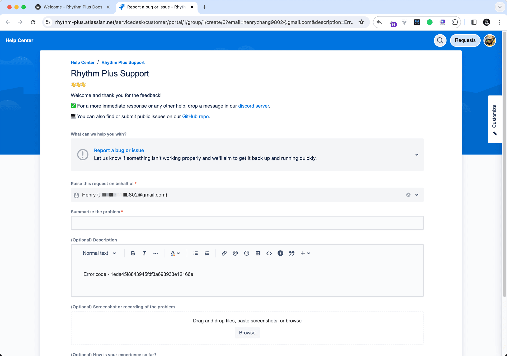Viewport: 507px width, 356px height.
Task: Open a new browser tab
Action: pos(205,7)
